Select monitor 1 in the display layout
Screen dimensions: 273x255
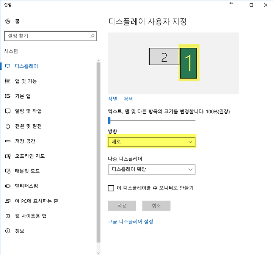coord(188,63)
